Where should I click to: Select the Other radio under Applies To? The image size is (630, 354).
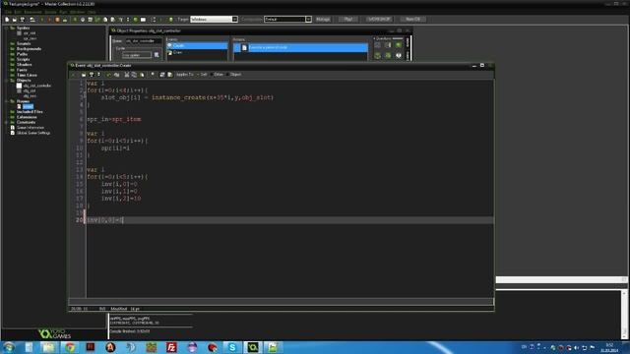point(217,75)
